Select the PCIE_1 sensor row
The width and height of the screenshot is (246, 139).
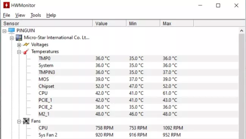[x=138, y=100]
